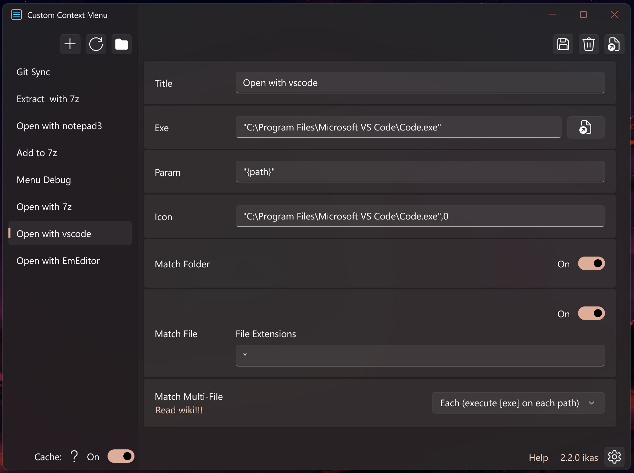Click the trash delete icon

[588, 44]
